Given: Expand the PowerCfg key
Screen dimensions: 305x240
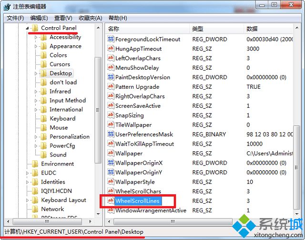Looking at the screenshot, I should [x=36, y=146].
